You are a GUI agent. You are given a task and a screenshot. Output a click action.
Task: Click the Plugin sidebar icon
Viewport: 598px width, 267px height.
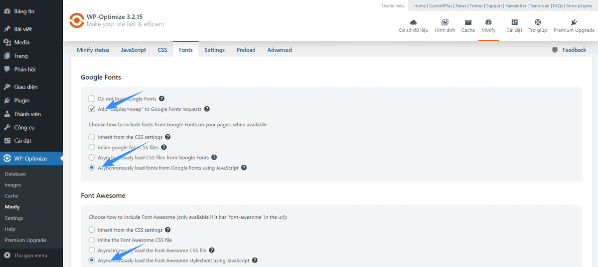[7, 100]
